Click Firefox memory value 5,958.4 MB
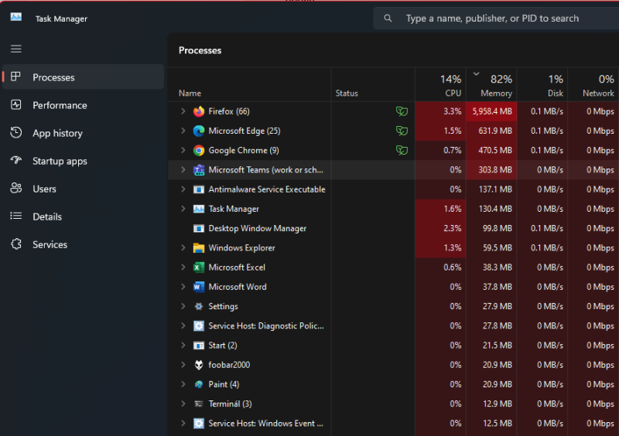 coord(492,111)
